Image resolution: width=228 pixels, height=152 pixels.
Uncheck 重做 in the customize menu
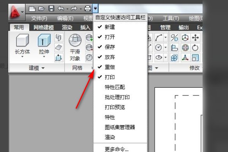[120, 67]
